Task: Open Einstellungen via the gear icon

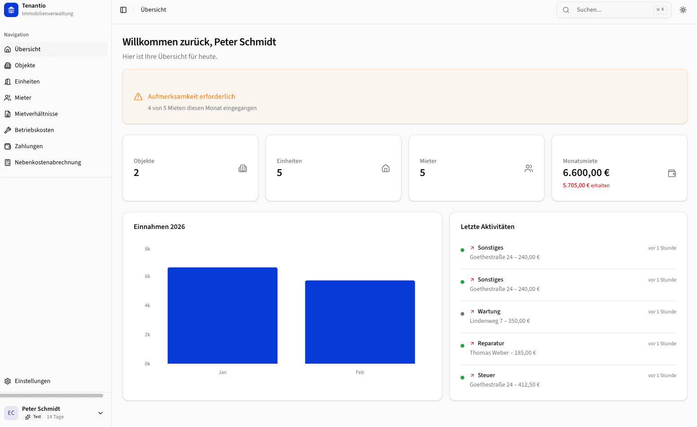Action: 8,381
